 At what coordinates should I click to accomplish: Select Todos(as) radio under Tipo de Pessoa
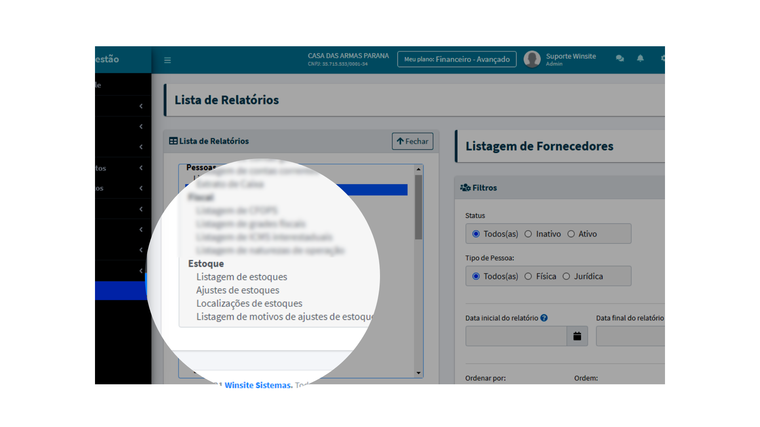476,276
